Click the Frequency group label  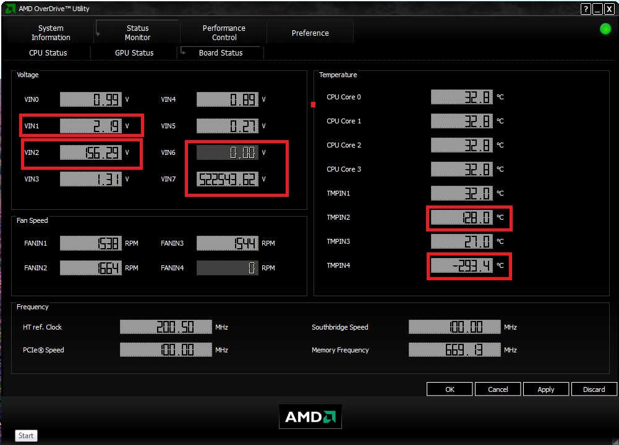pyautogui.click(x=33, y=307)
